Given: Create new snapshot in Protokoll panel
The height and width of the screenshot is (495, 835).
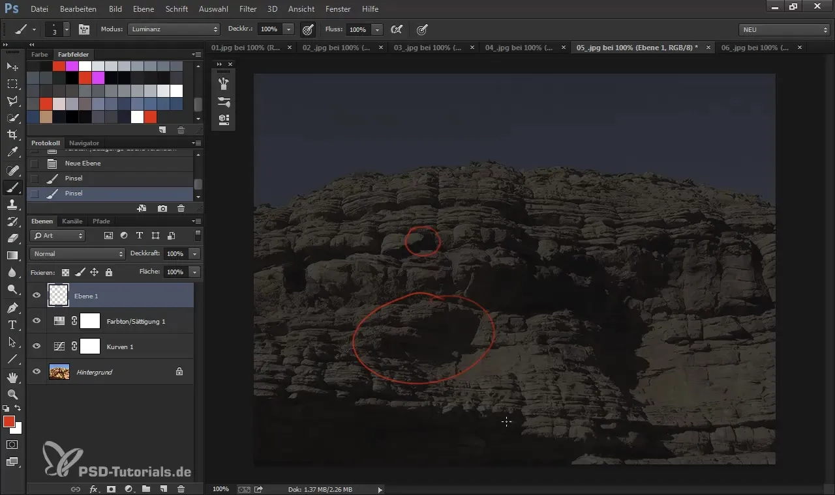Looking at the screenshot, I should click(162, 208).
